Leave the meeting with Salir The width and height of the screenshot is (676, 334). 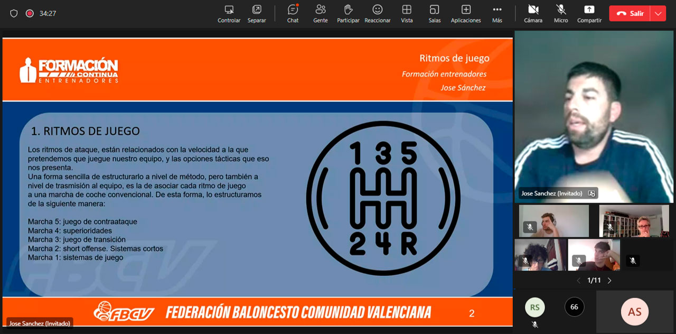(x=630, y=14)
